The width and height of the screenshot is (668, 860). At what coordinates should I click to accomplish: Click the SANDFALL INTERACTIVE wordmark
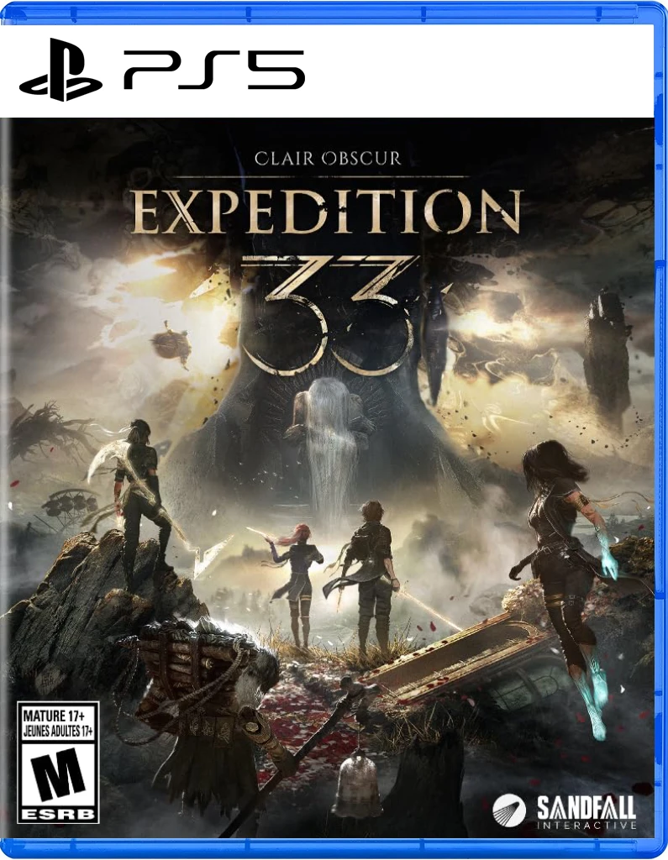(x=586, y=812)
